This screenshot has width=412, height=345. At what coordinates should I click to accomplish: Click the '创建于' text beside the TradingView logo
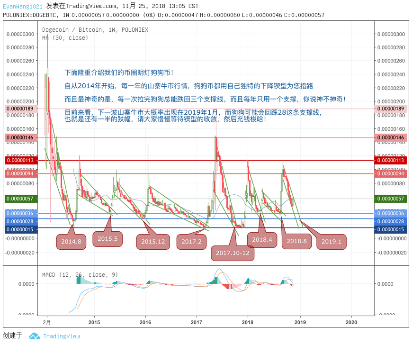click(13, 336)
